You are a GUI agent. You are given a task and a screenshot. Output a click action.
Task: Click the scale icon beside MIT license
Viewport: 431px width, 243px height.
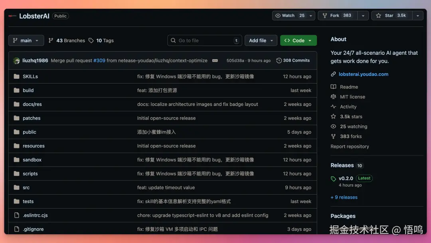(x=333, y=97)
